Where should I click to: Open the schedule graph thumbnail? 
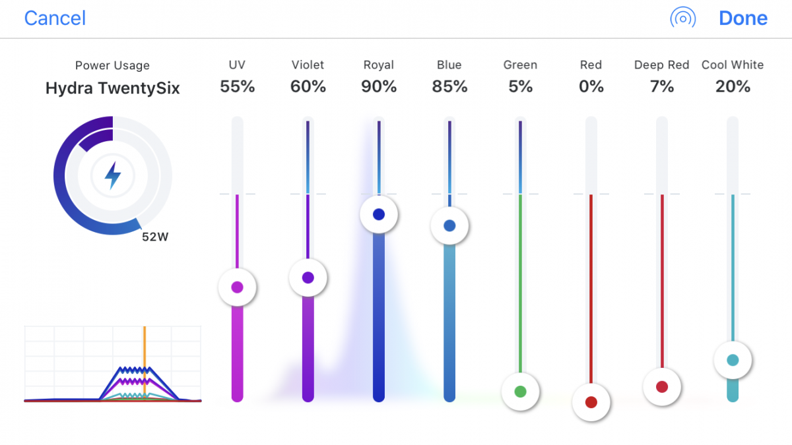point(113,364)
